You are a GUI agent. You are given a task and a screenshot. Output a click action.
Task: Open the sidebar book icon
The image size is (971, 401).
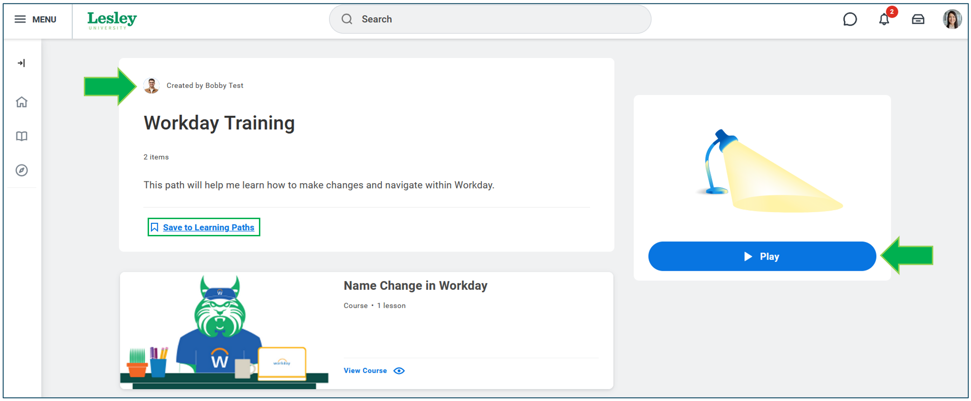click(x=21, y=136)
